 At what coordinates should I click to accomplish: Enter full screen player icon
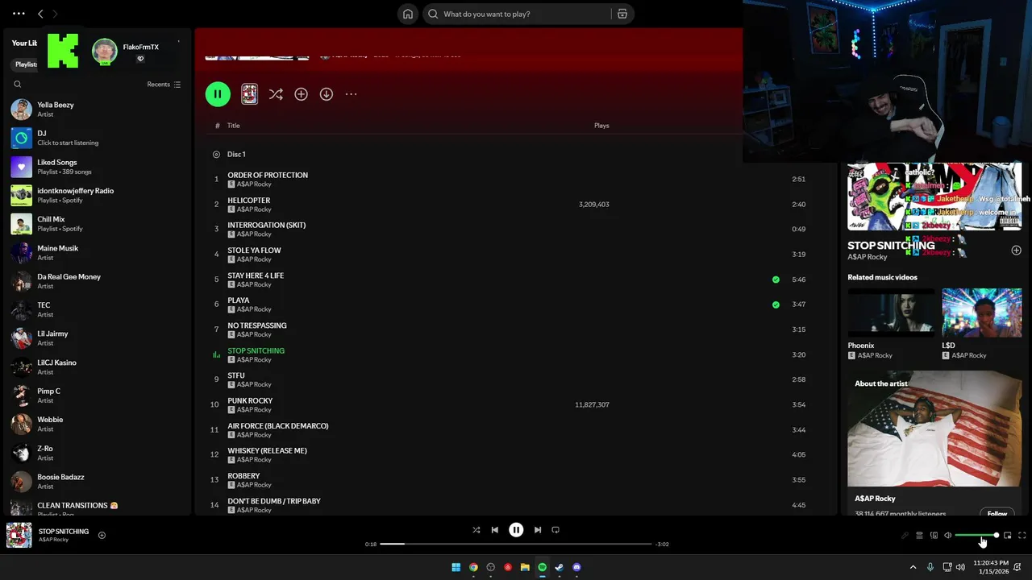(x=1022, y=536)
